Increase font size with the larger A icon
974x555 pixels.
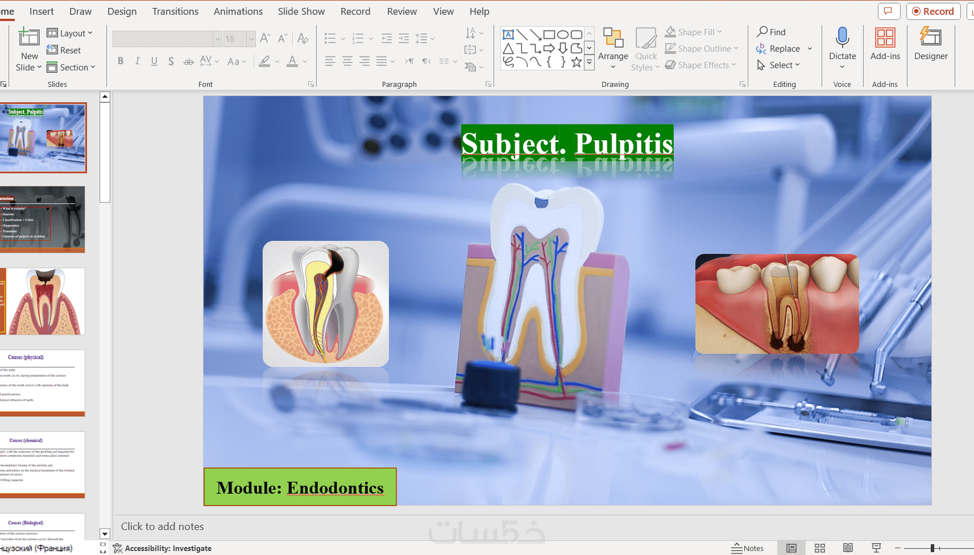pyautogui.click(x=265, y=38)
